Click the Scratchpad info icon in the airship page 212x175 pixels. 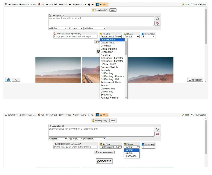click(x=106, y=10)
